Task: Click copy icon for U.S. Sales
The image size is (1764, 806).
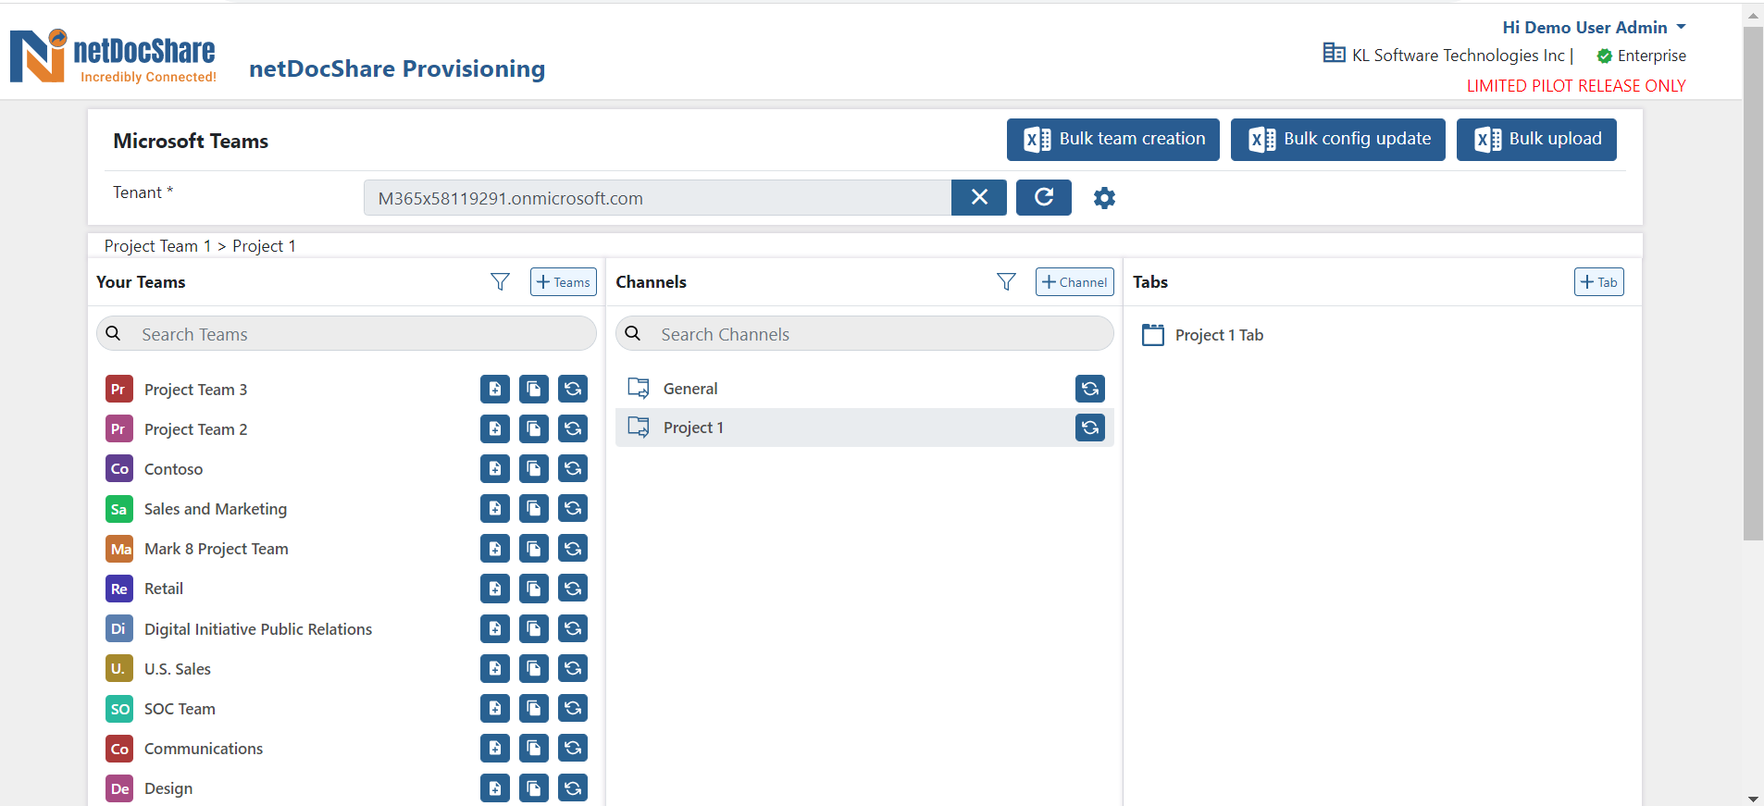Action: [x=534, y=668]
